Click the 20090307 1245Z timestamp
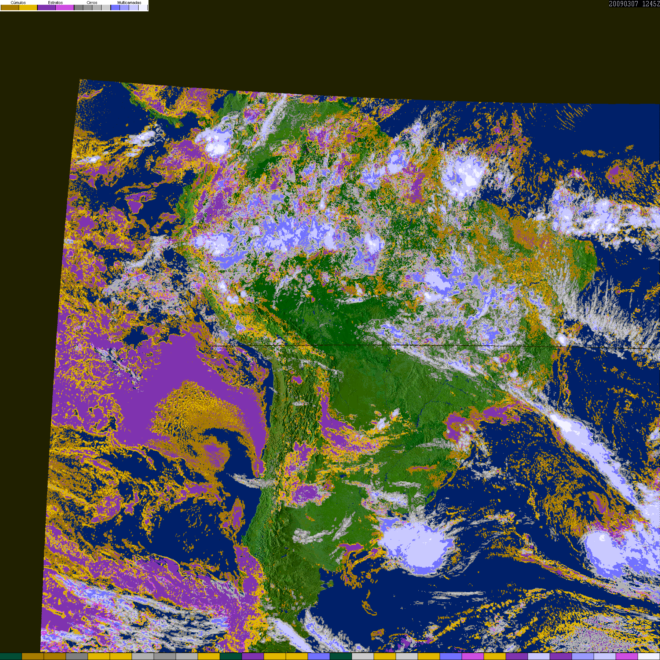 click(634, 4)
